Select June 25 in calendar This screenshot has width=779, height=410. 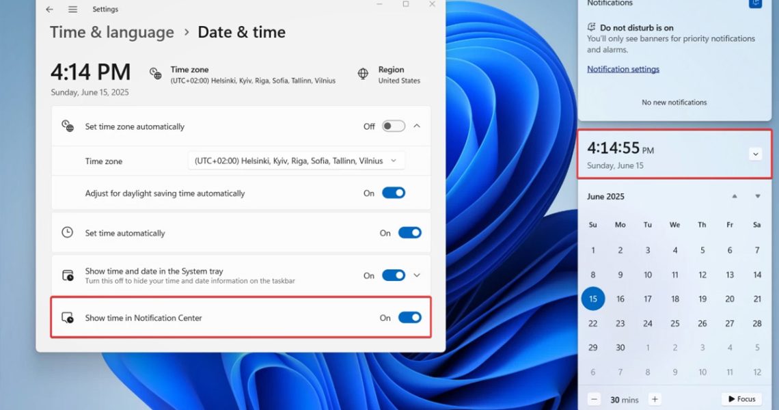[675, 323]
